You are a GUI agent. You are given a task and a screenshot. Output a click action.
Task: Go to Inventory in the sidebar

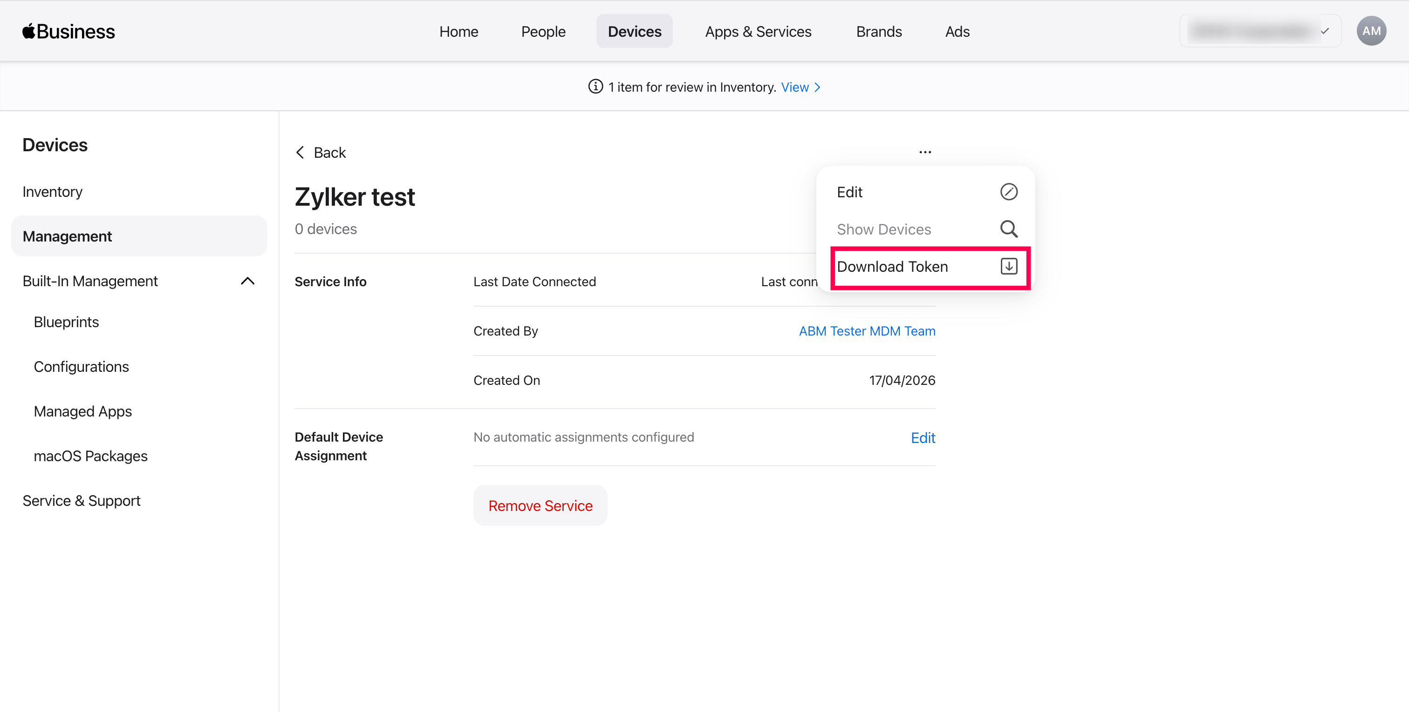coord(53,192)
